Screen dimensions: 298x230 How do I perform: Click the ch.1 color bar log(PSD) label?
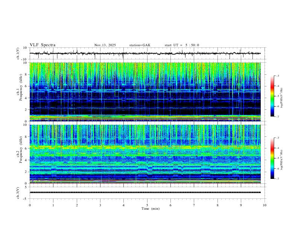coord(281,98)
